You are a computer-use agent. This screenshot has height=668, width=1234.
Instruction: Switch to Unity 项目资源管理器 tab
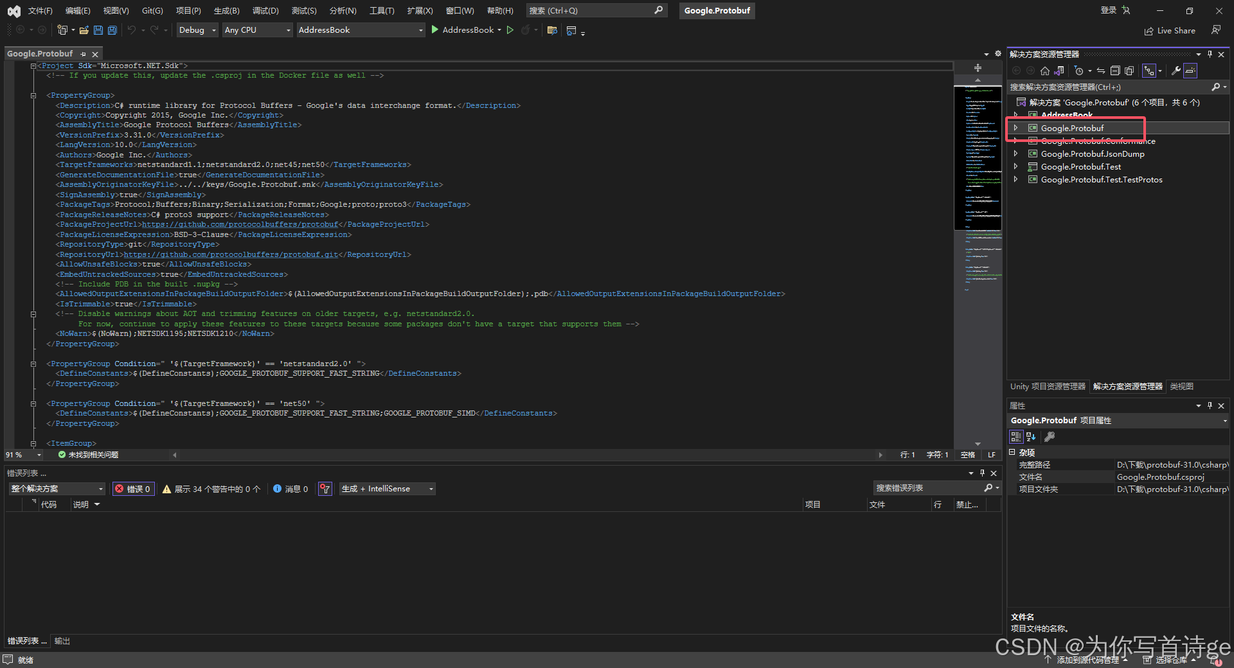click(1048, 387)
